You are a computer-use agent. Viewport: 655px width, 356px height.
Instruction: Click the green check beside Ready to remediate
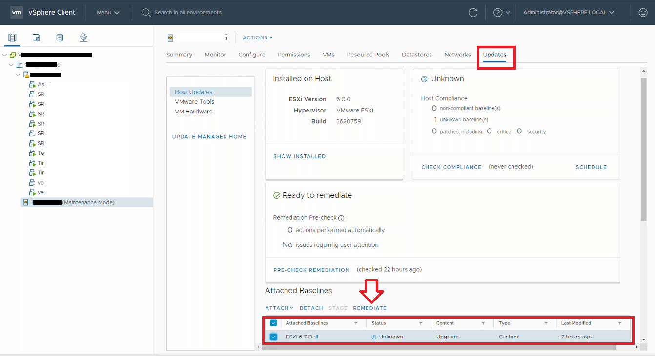(277, 195)
